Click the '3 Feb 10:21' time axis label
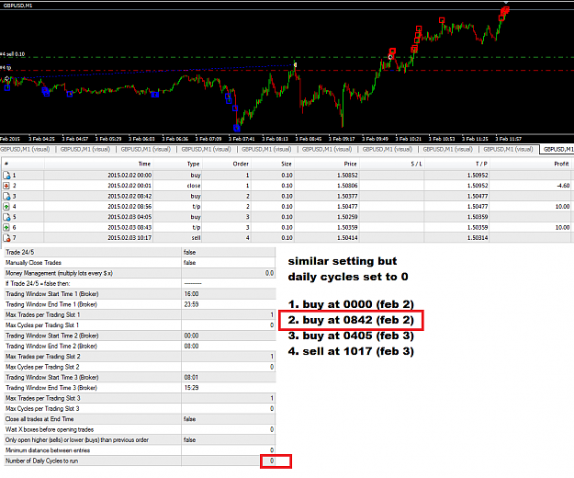This screenshot has width=574, height=478. coord(409,139)
